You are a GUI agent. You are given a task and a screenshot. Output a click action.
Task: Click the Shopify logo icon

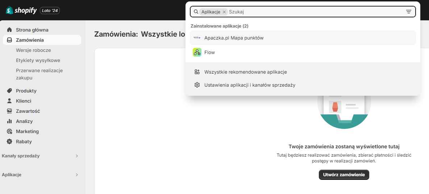[x=9, y=11]
